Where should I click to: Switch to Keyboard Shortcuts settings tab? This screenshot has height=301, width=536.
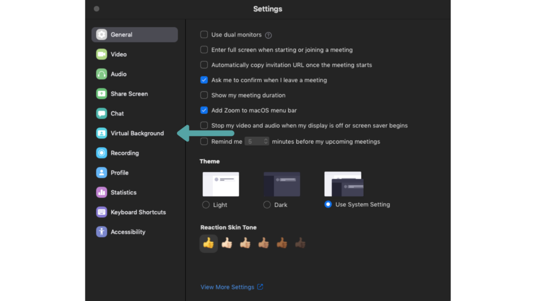[x=138, y=212]
